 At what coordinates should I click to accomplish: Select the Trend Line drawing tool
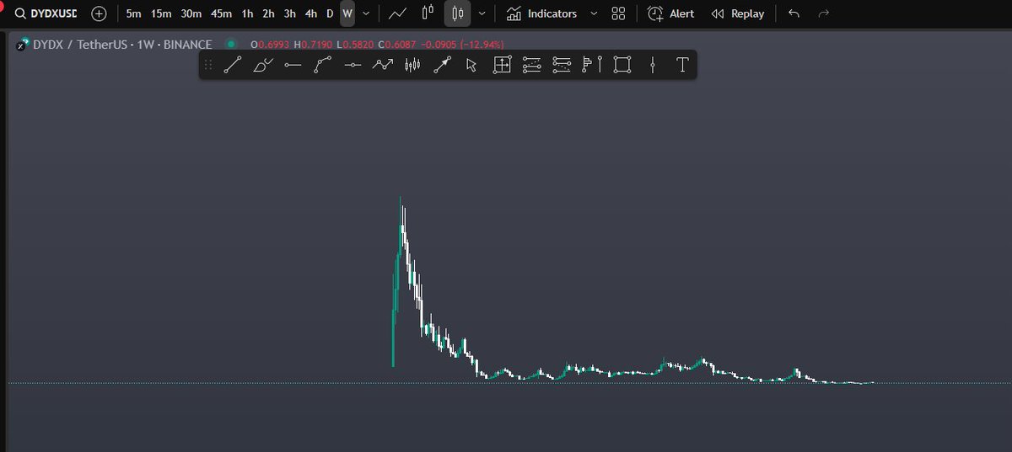[233, 65]
